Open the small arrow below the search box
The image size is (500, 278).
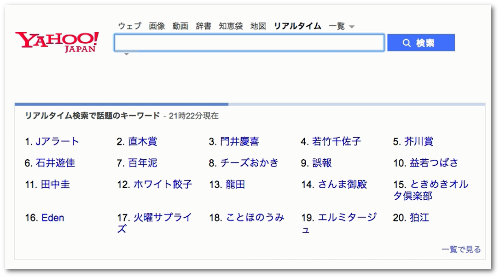click(x=126, y=54)
